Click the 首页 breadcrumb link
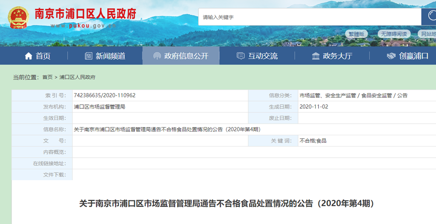This screenshot has height=224, width=436. coord(47,77)
